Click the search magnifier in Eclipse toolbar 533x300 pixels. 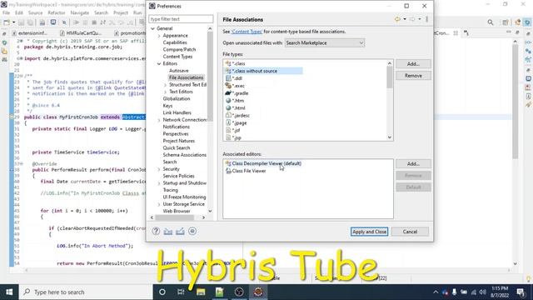491,22
